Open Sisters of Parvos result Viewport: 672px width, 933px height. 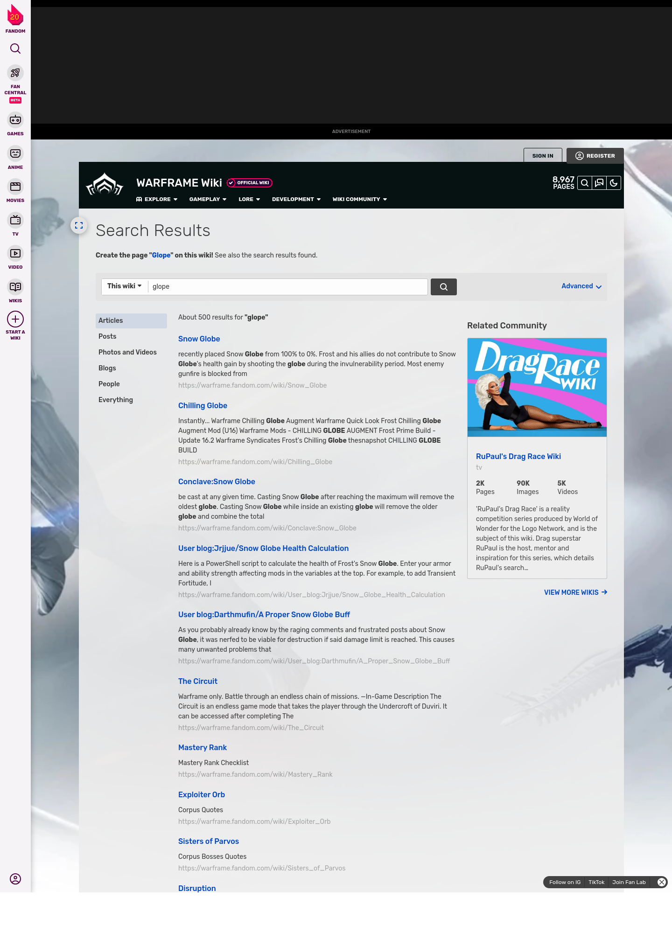(209, 842)
